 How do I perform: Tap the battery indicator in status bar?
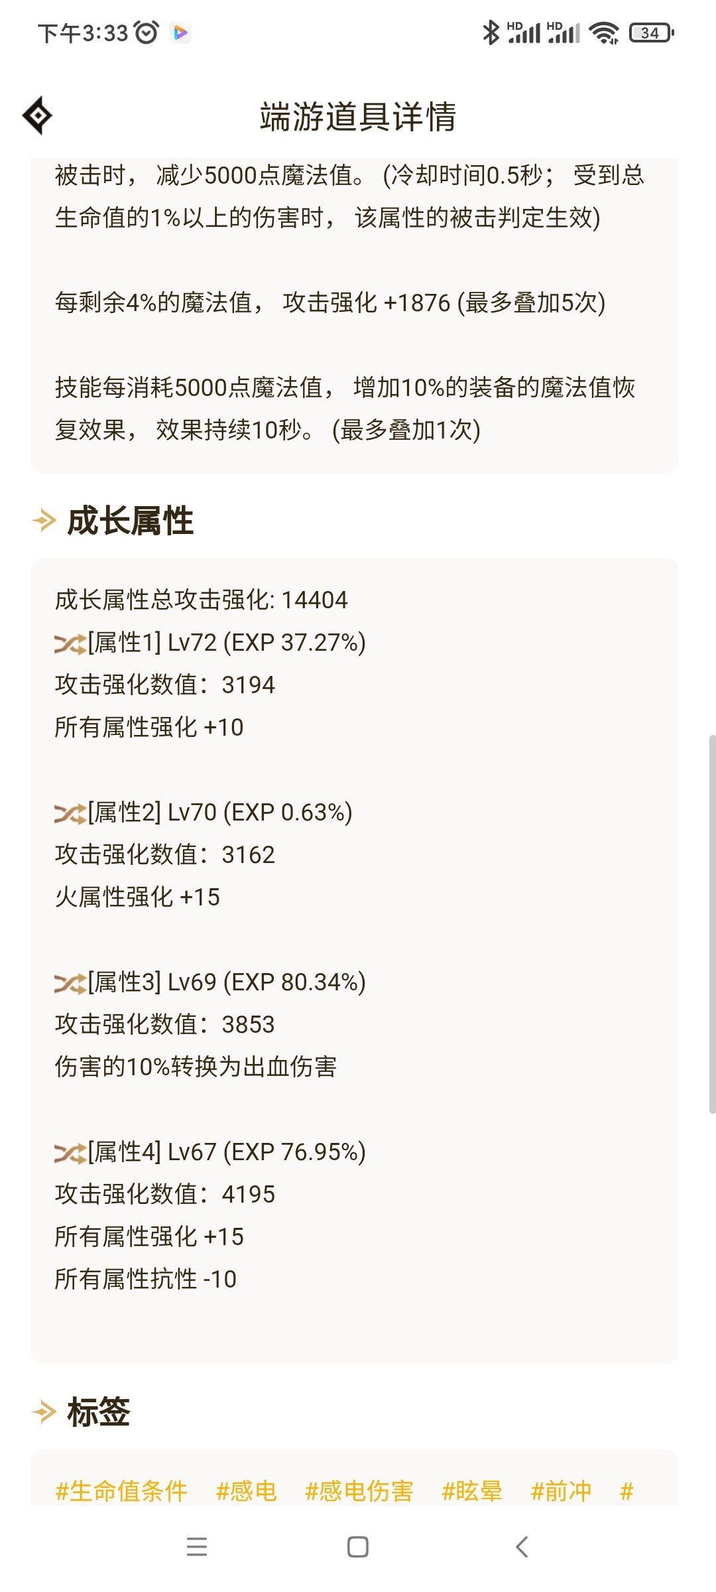point(652,33)
